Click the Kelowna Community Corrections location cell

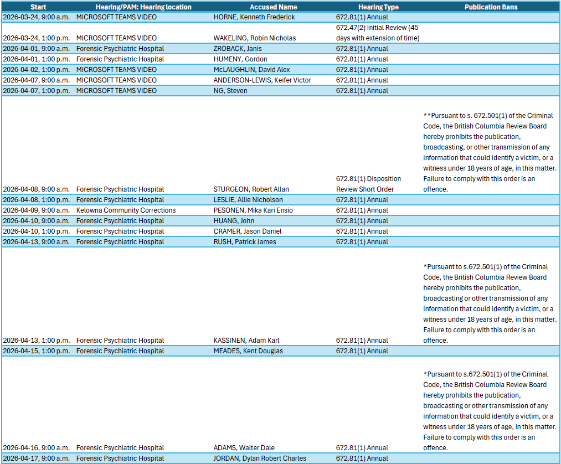point(126,210)
